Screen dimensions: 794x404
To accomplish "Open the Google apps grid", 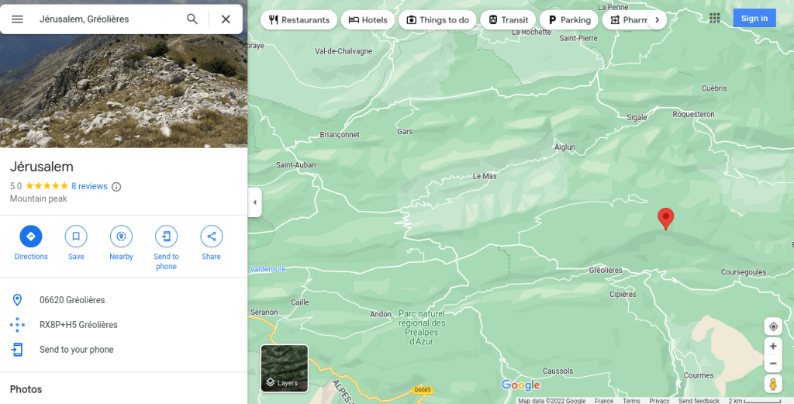I will tap(715, 19).
